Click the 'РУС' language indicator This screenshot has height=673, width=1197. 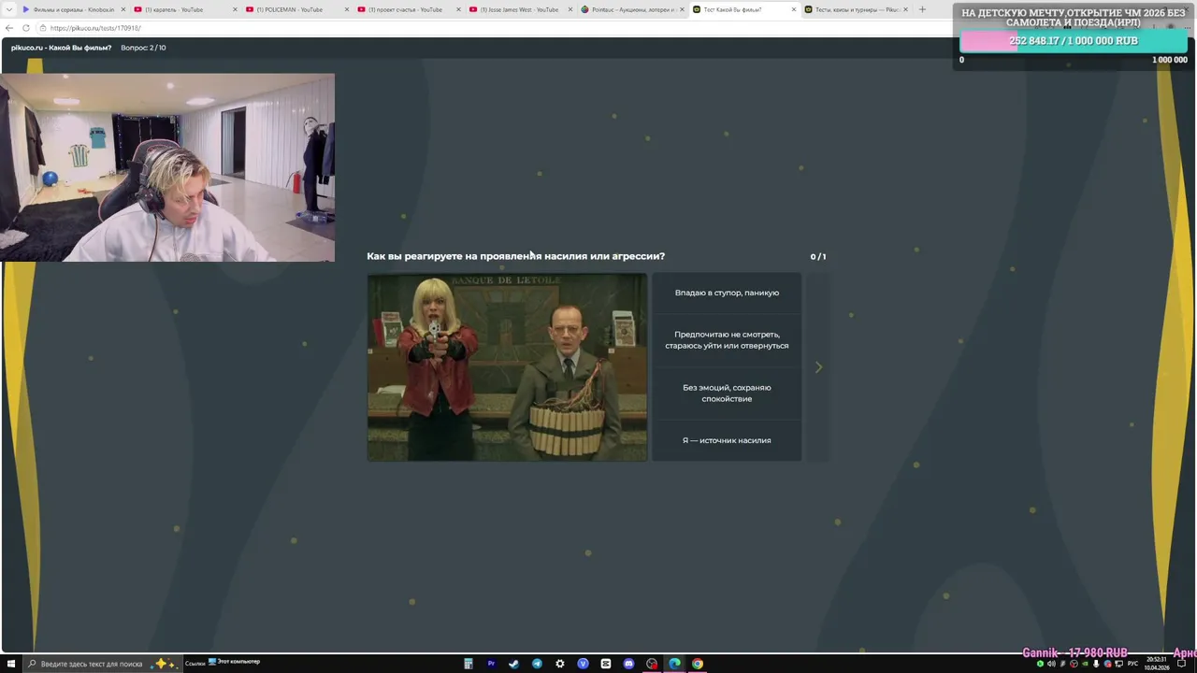[1132, 664]
